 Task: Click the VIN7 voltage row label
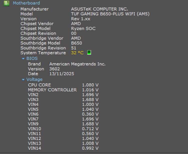33,119
